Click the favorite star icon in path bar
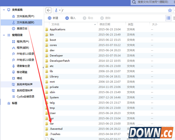 (170, 10)
